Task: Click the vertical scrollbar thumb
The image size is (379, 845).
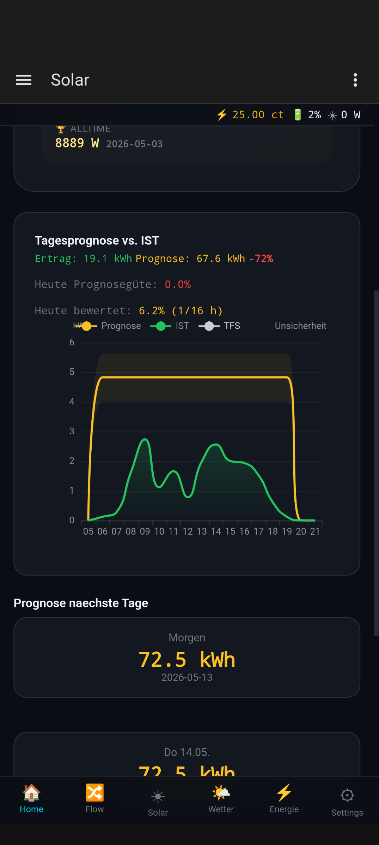Action: click(x=376, y=463)
